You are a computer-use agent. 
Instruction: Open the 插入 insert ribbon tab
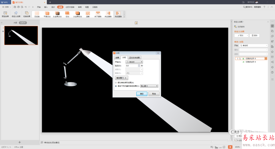click(x=46, y=7)
